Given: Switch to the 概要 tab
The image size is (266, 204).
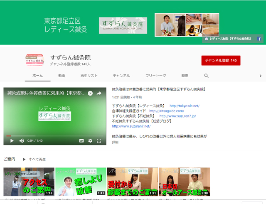Looking at the screenshot, I should pos(185,76).
